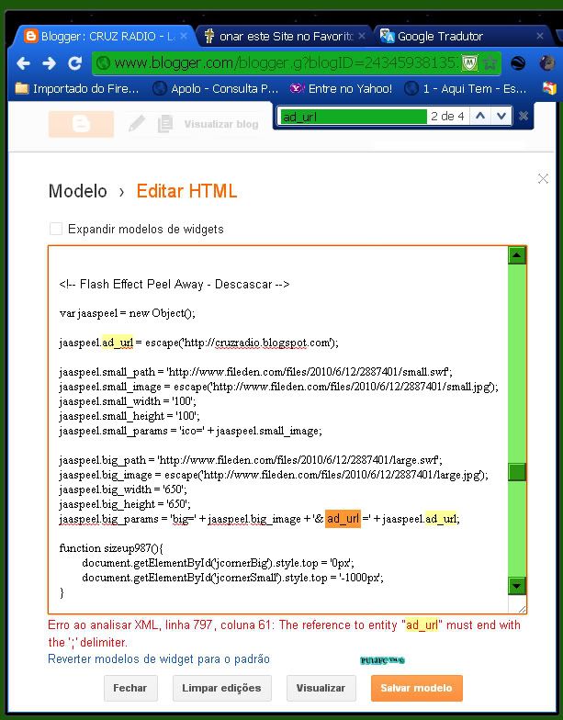The width and height of the screenshot is (563, 720).
Task: Bookmark the page with the star icon
Action: point(490,63)
